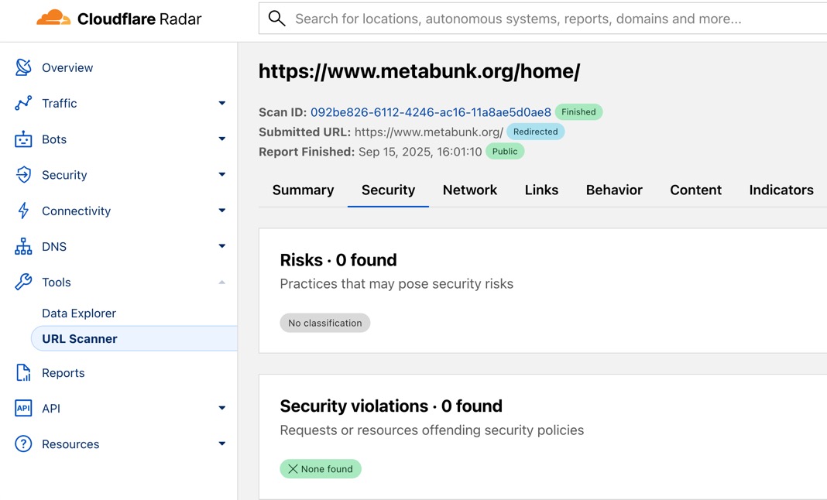Collapse the Tools section arrow
The height and width of the screenshot is (500, 827).
click(x=221, y=283)
